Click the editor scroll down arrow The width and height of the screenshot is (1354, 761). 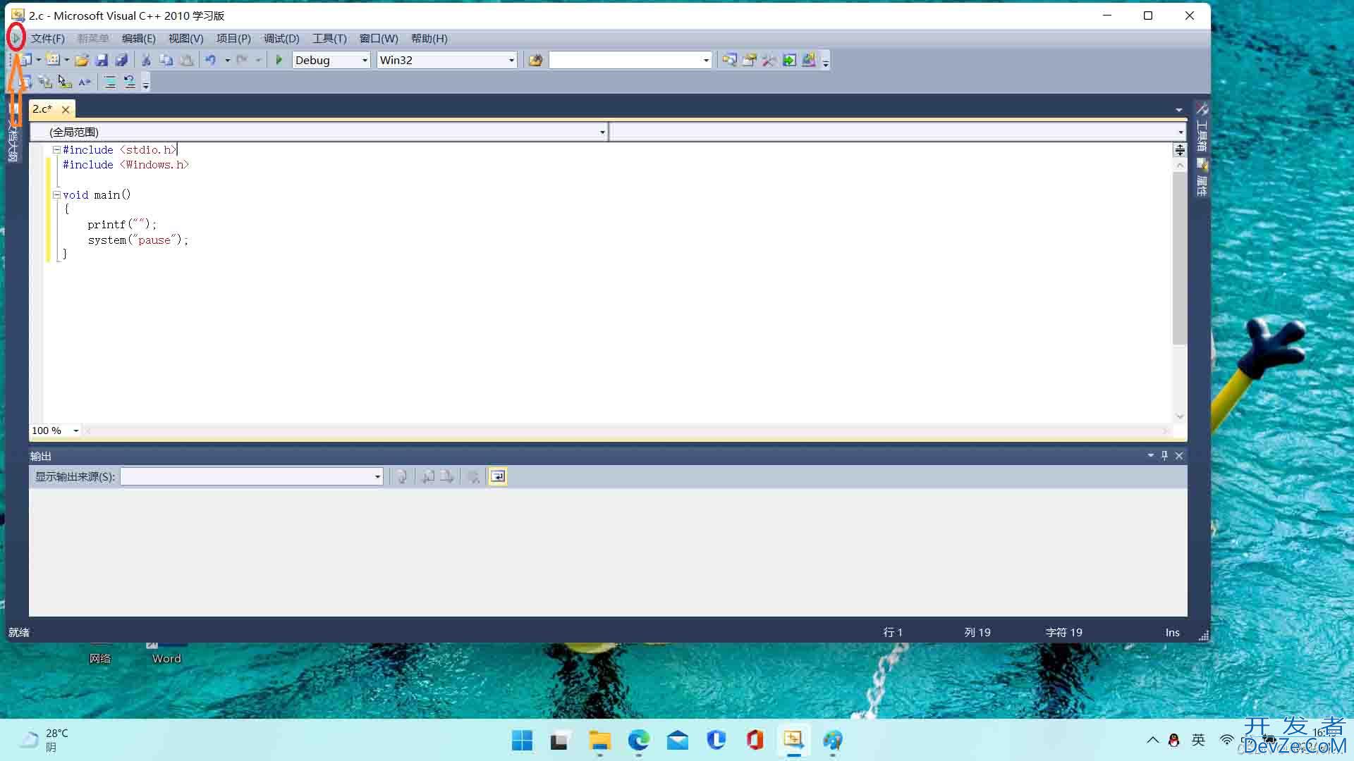click(x=1180, y=416)
